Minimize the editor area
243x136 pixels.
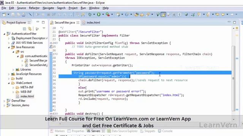(x=229, y=22)
